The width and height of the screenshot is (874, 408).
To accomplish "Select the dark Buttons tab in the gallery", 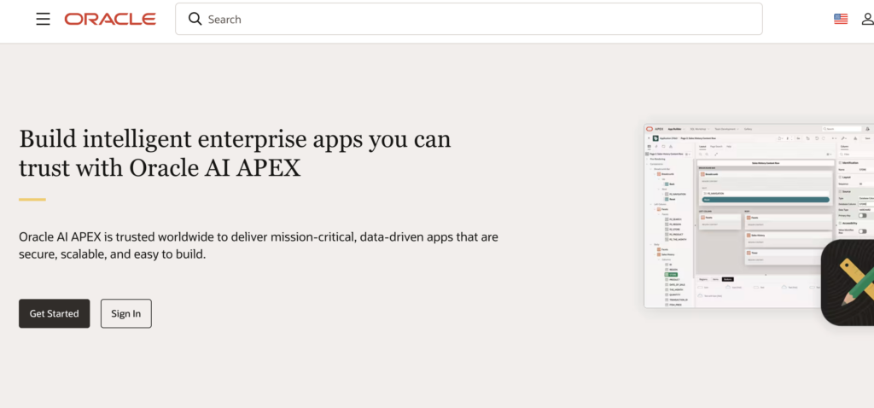I will pos(727,278).
